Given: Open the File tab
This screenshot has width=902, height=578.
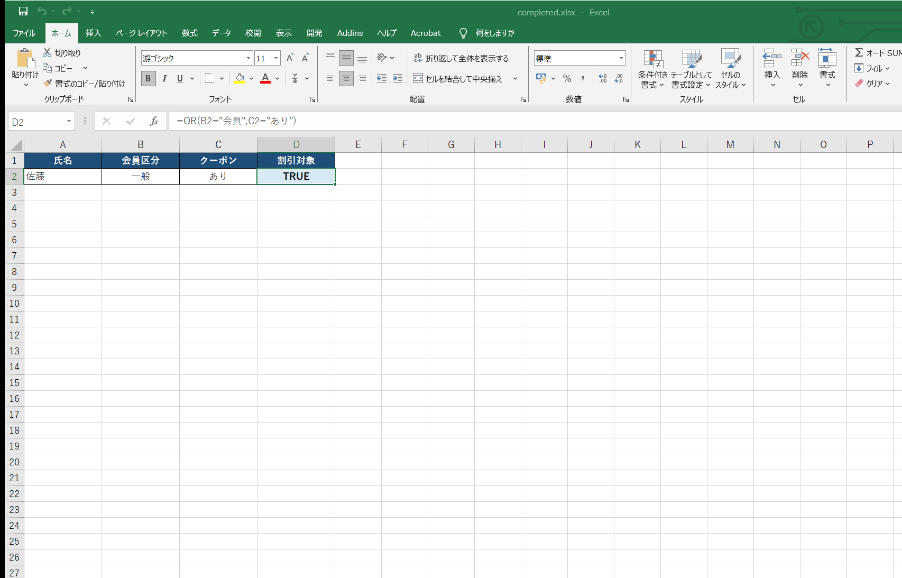Looking at the screenshot, I should pyautogui.click(x=24, y=33).
